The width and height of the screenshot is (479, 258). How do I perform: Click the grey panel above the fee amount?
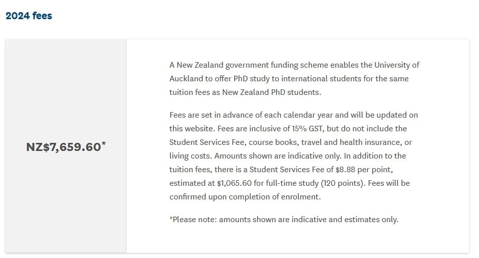coord(66,88)
